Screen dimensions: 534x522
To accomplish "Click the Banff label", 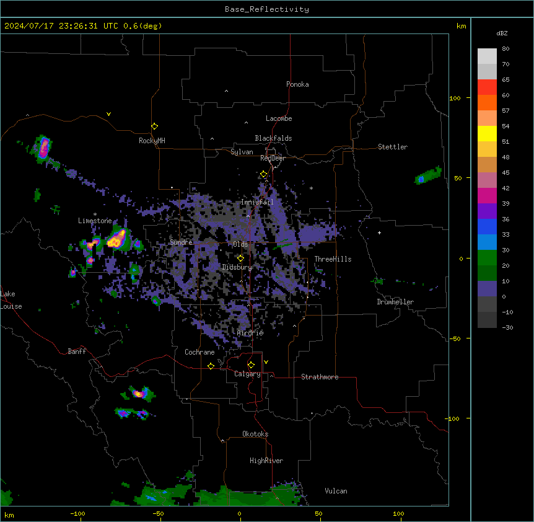I will [x=77, y=352].
